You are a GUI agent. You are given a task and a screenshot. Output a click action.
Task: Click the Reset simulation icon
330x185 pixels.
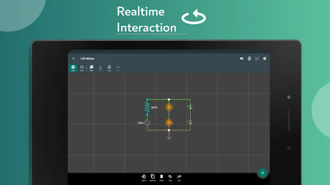click(x=82, y=68)
